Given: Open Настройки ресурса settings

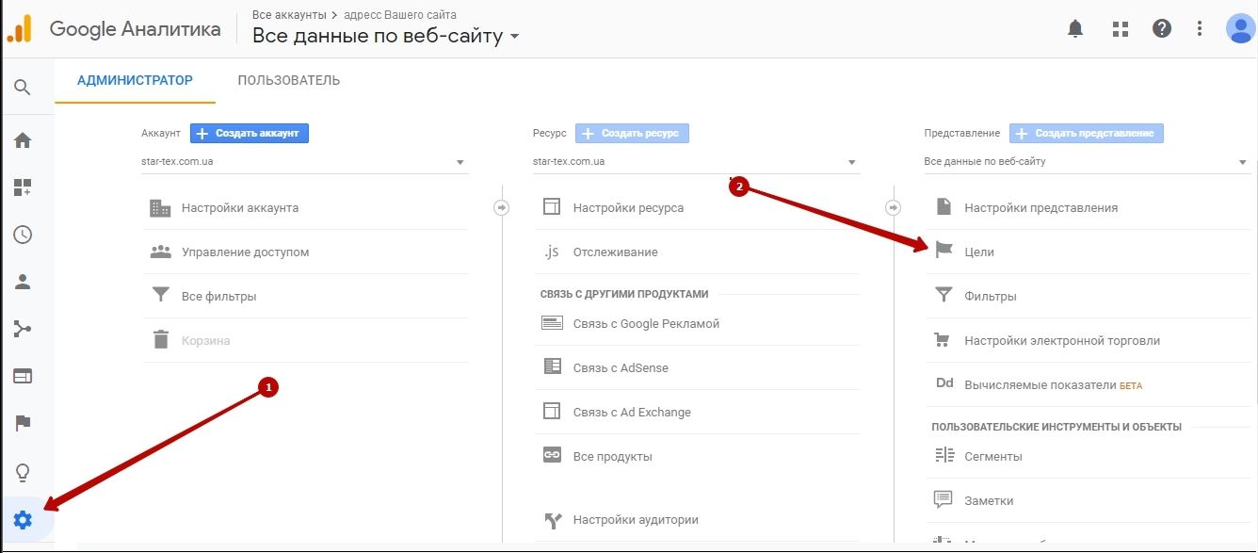Looking at the screenshot, I should [628, 207].
